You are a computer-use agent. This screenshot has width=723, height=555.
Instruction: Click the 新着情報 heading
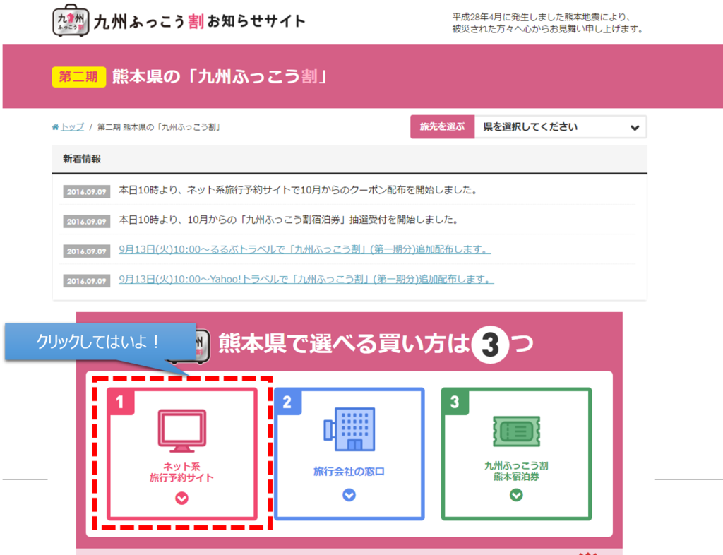(x=82, y=159)
